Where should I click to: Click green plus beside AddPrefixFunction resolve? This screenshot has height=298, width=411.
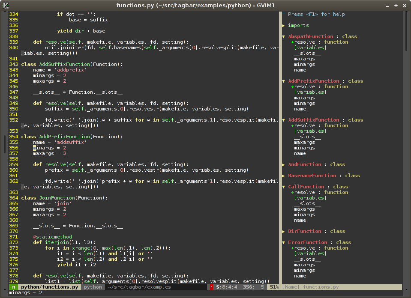(292, 86)
